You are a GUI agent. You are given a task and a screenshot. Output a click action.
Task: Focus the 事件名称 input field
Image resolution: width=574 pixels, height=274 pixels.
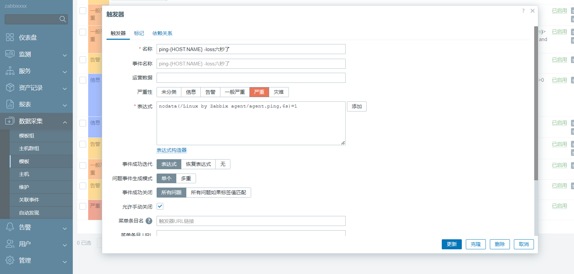251,64
